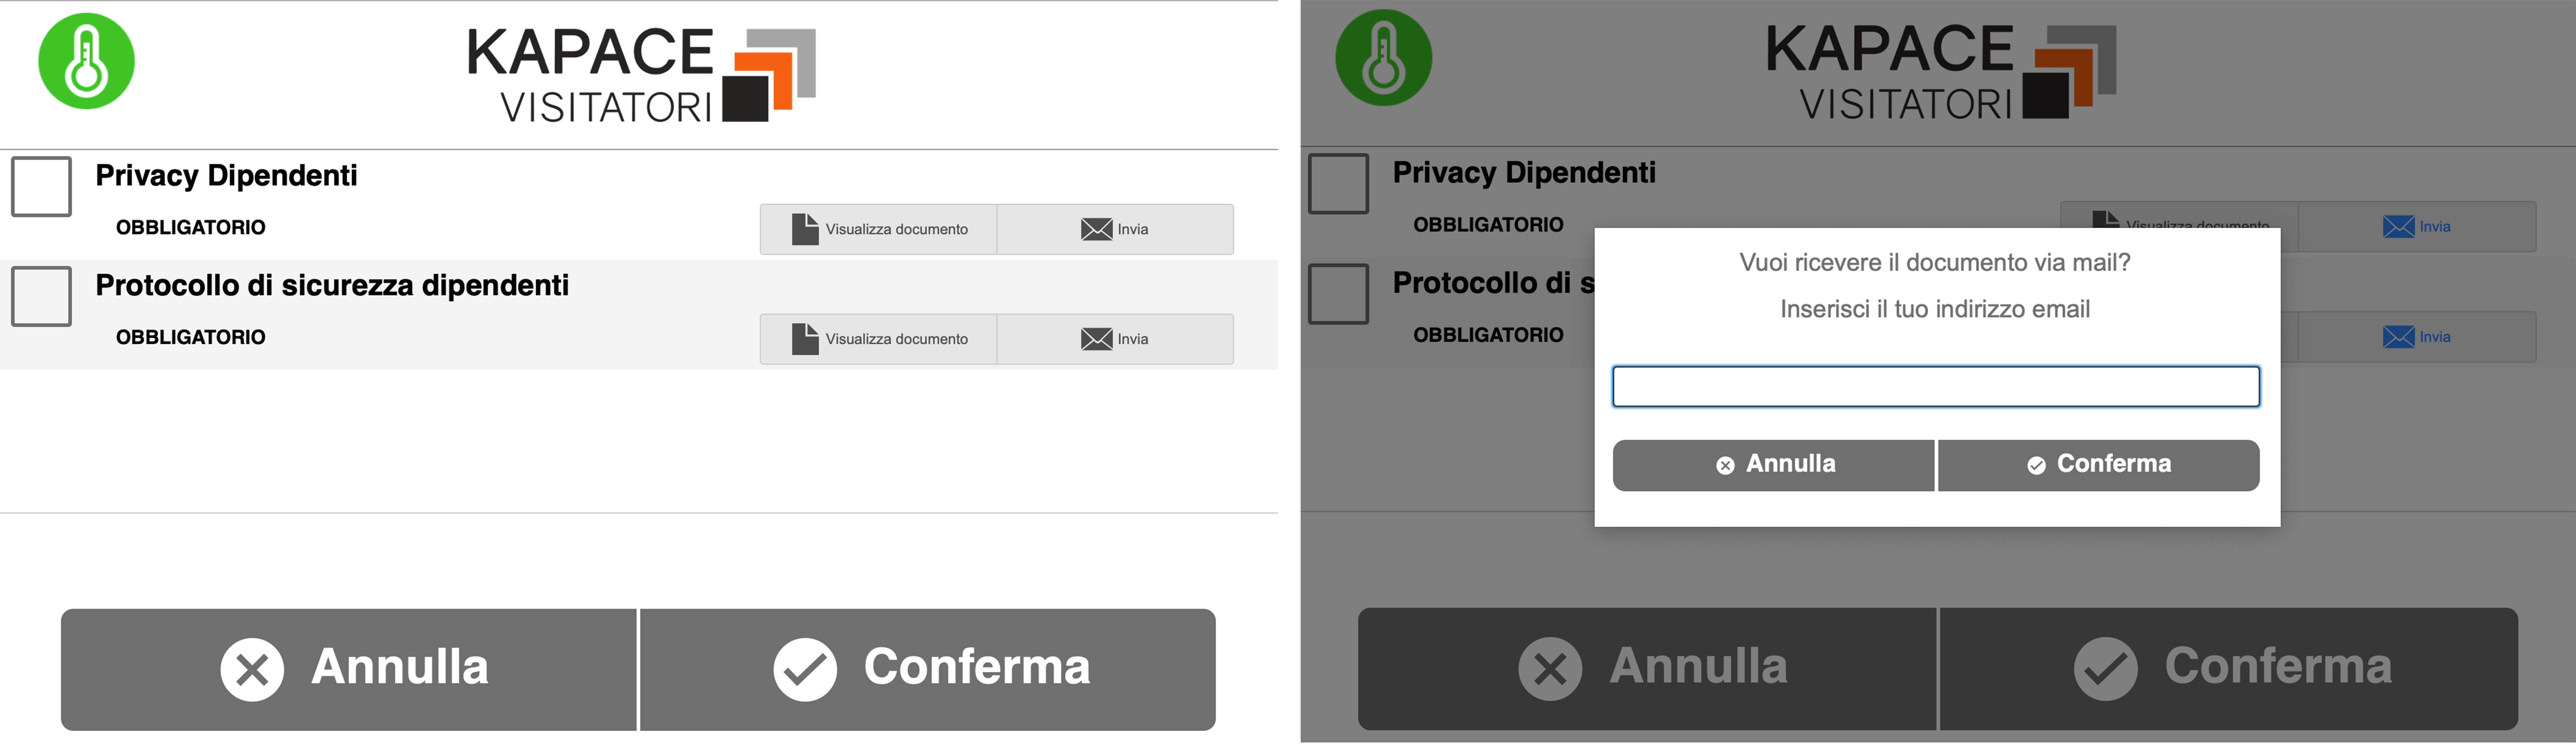2576x754 pixels.
Task: Check the Protocollo di sicurezza dipendenti checkbox on left
Action: (41, 296)
